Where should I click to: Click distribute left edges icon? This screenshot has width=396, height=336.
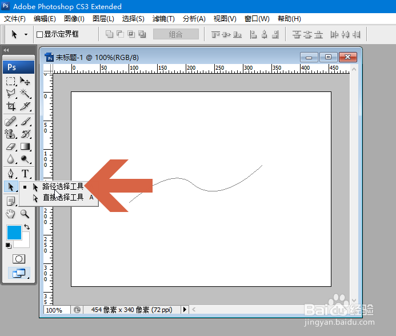coord(334,34)
